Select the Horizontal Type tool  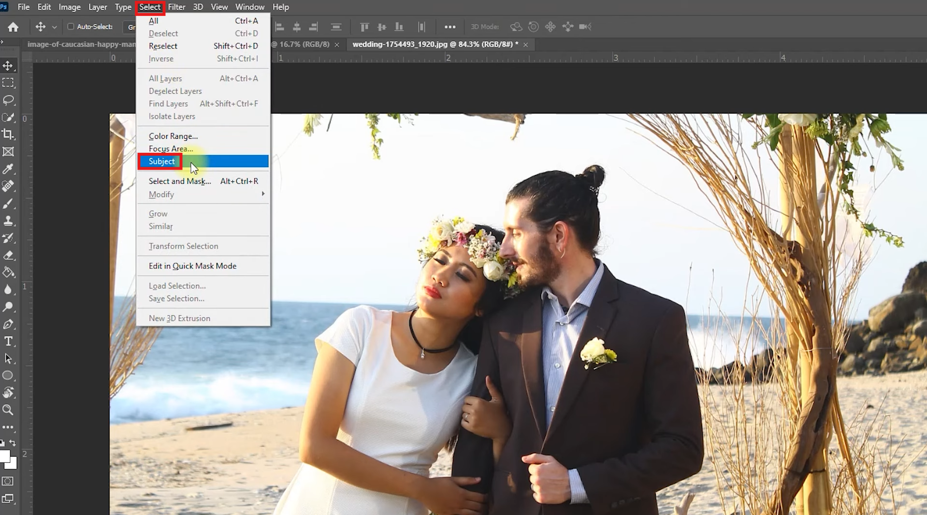[8, 341]
